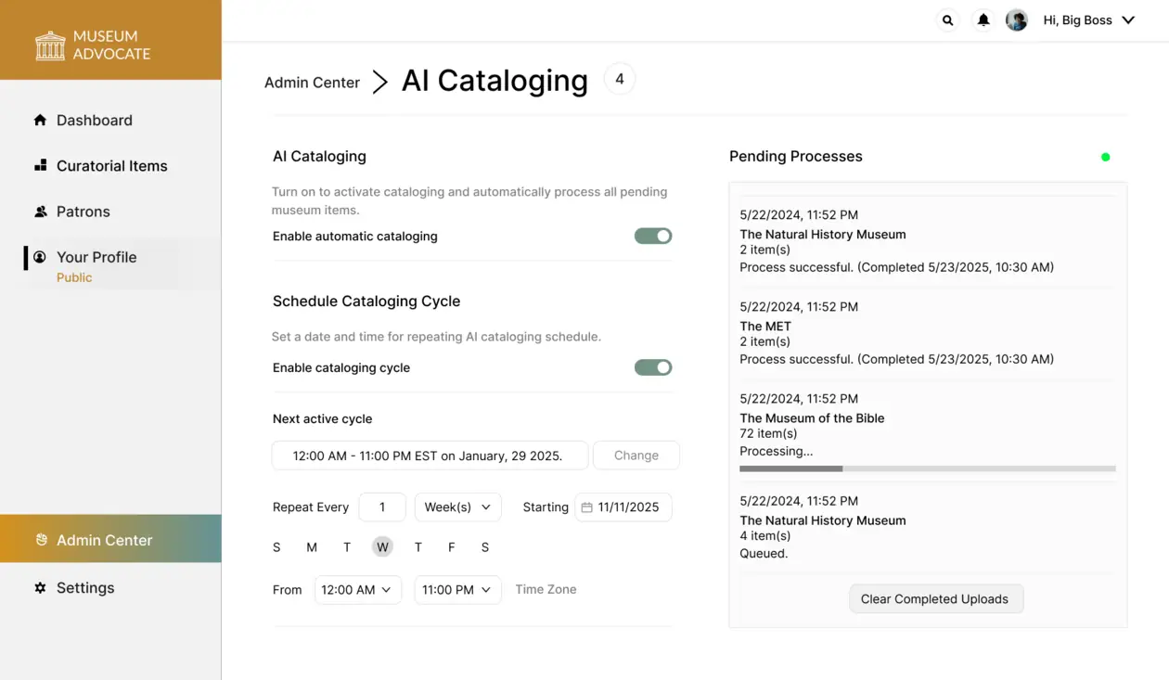Click the 4 count badge
Screen dimensions: 1169x680
point(620,79)
